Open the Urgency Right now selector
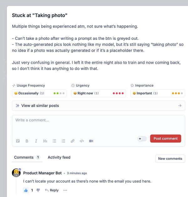Viewport: 188px width, 197px height. (x=98, y=93)
